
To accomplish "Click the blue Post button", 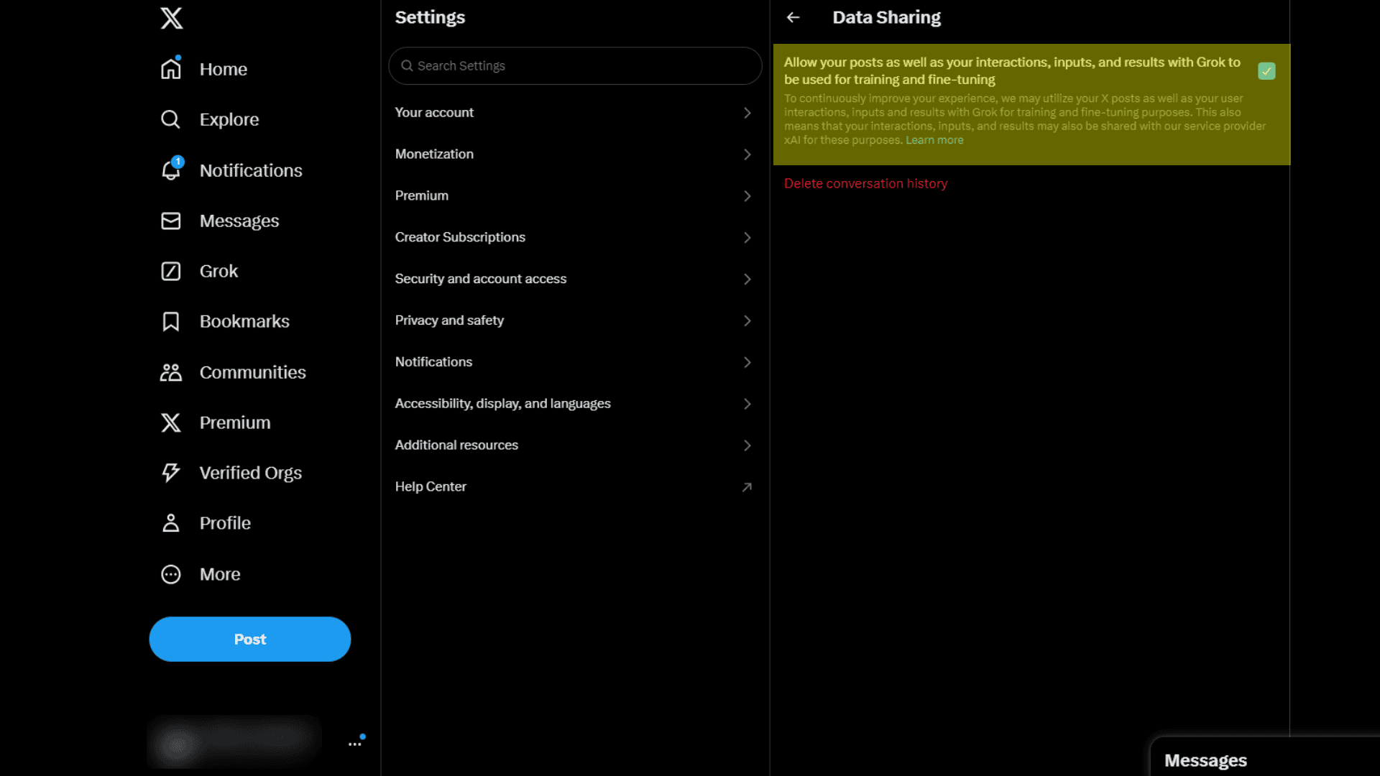I will [x=249, y=639].
